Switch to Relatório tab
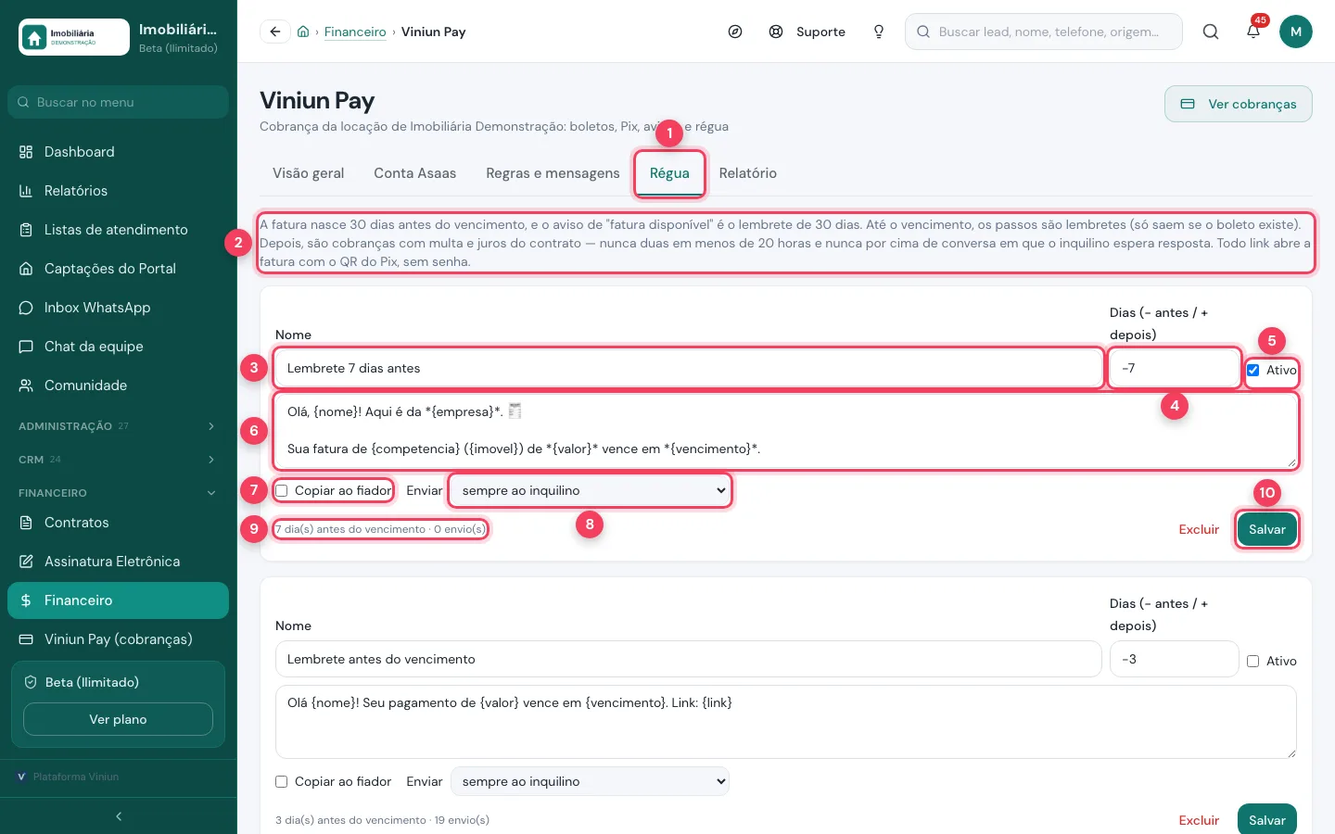The height and width of the screenshot is (834, 1335). pyautogui.click(x=748, y=173)
